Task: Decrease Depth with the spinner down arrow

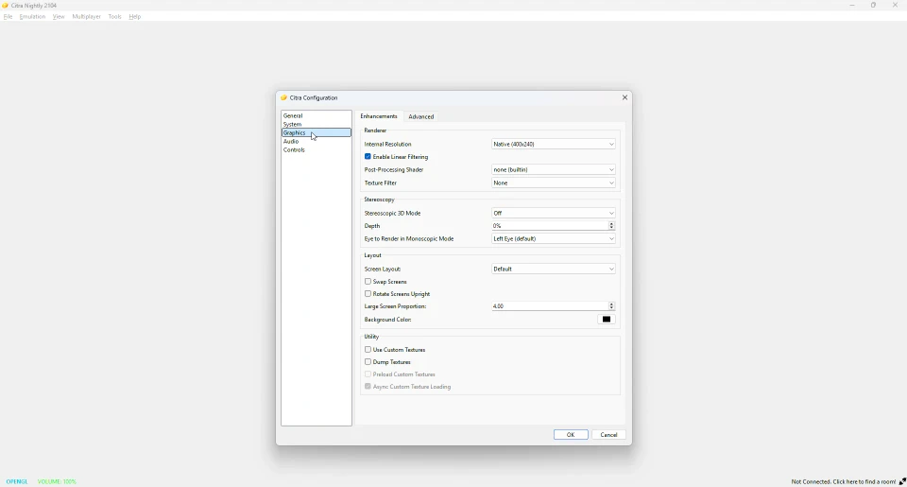Action: 611,228
